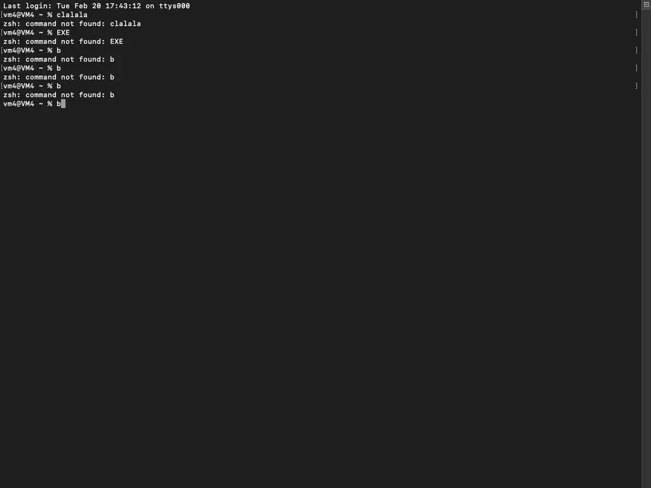Screen dimensions: 651x488
Task: Click the split pane icon in corner
Action: (x=647, y=4)
